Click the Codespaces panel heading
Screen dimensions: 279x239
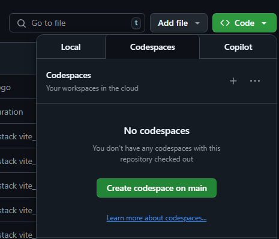tap(68, 76)
